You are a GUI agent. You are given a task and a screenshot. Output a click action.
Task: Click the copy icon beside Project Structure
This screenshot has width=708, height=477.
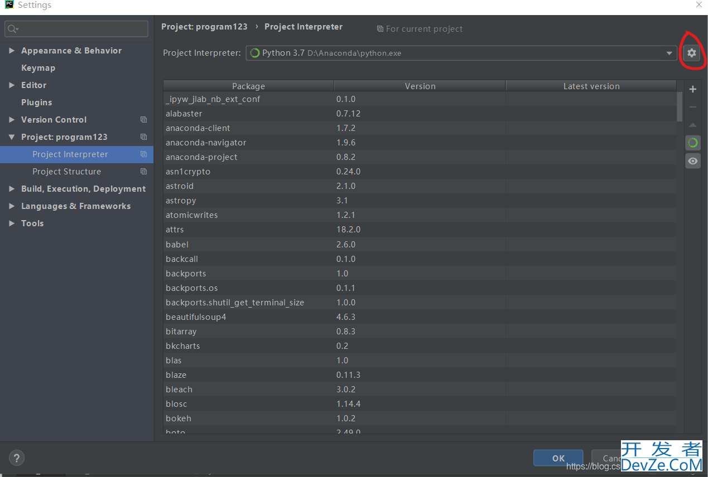coord(143,172)
